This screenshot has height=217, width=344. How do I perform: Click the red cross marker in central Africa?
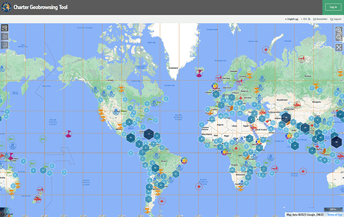tap(236, 148)
